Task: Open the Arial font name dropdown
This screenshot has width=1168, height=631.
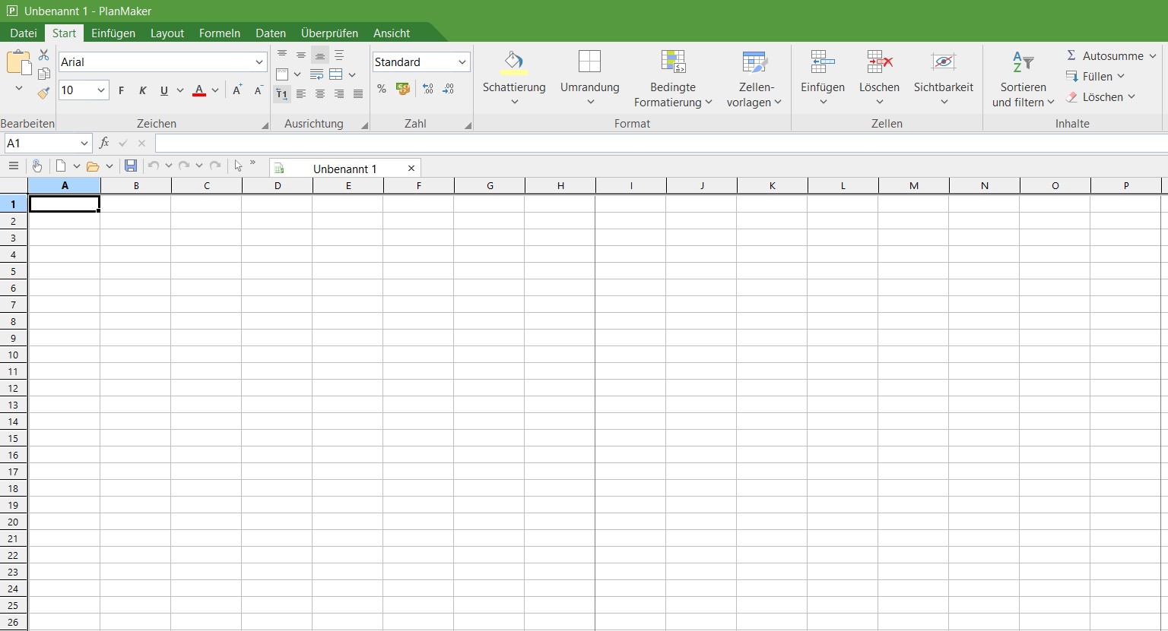Action: [x=259, y=62]
